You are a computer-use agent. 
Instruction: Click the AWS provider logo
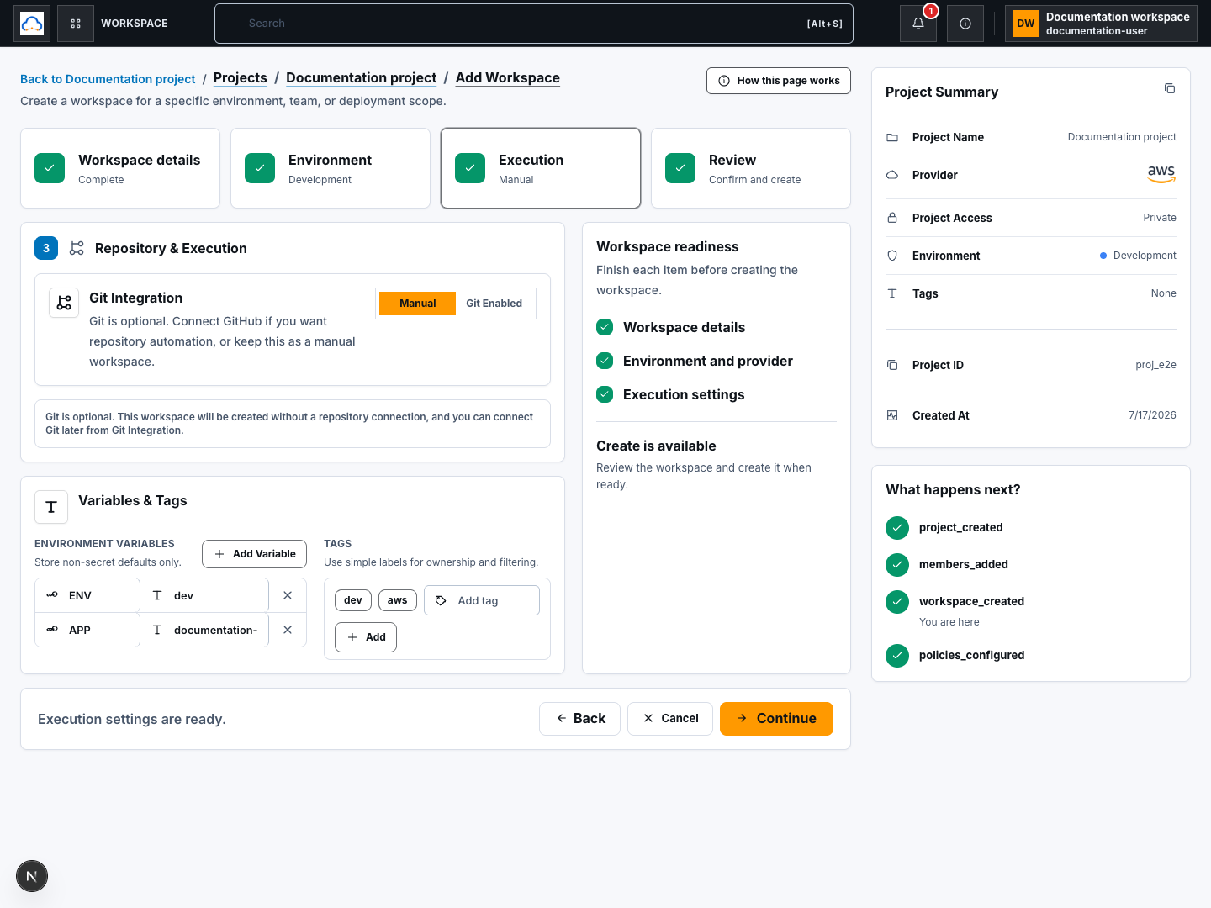(x=1161, y=174)
